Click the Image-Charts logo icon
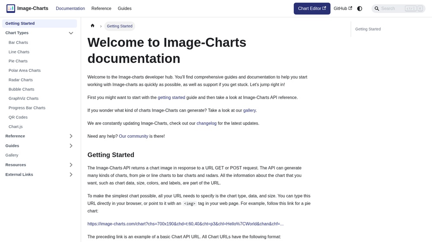The image size is (432, 242). click(x=11, y=9)
